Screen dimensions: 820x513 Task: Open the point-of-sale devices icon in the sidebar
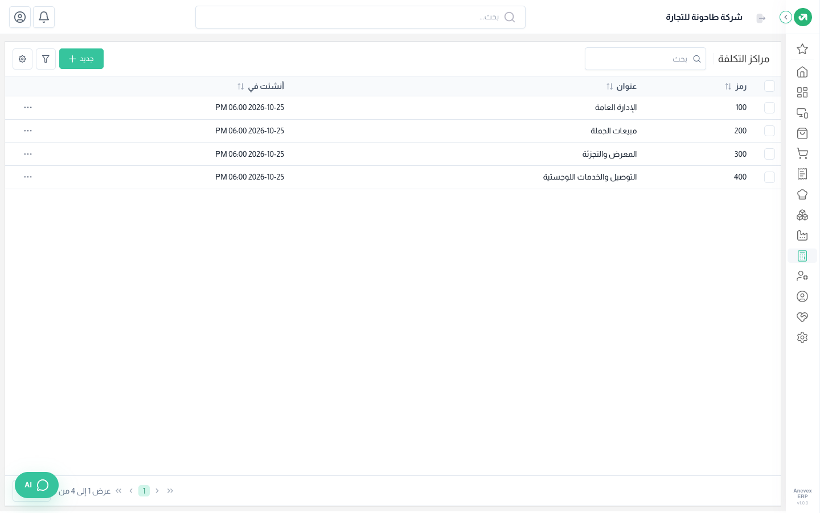click(x=802, y=113)
